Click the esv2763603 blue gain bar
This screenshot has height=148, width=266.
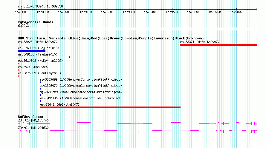[x=32, y=51]
